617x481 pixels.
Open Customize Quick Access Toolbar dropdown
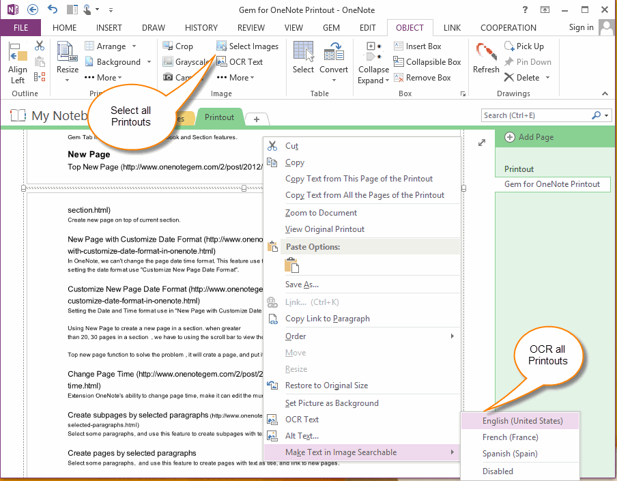111,10
